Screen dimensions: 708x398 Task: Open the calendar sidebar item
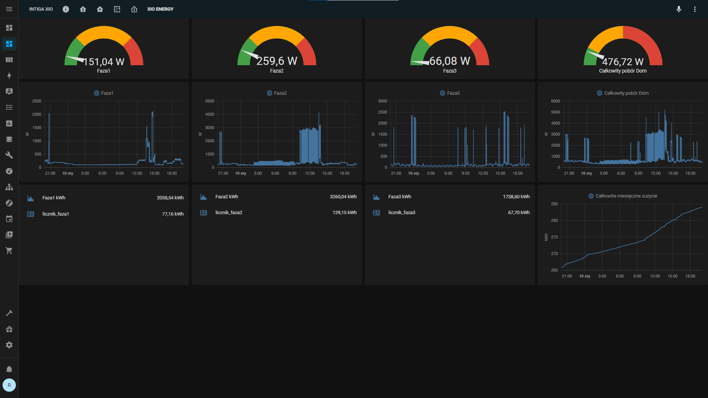(9, 219)
